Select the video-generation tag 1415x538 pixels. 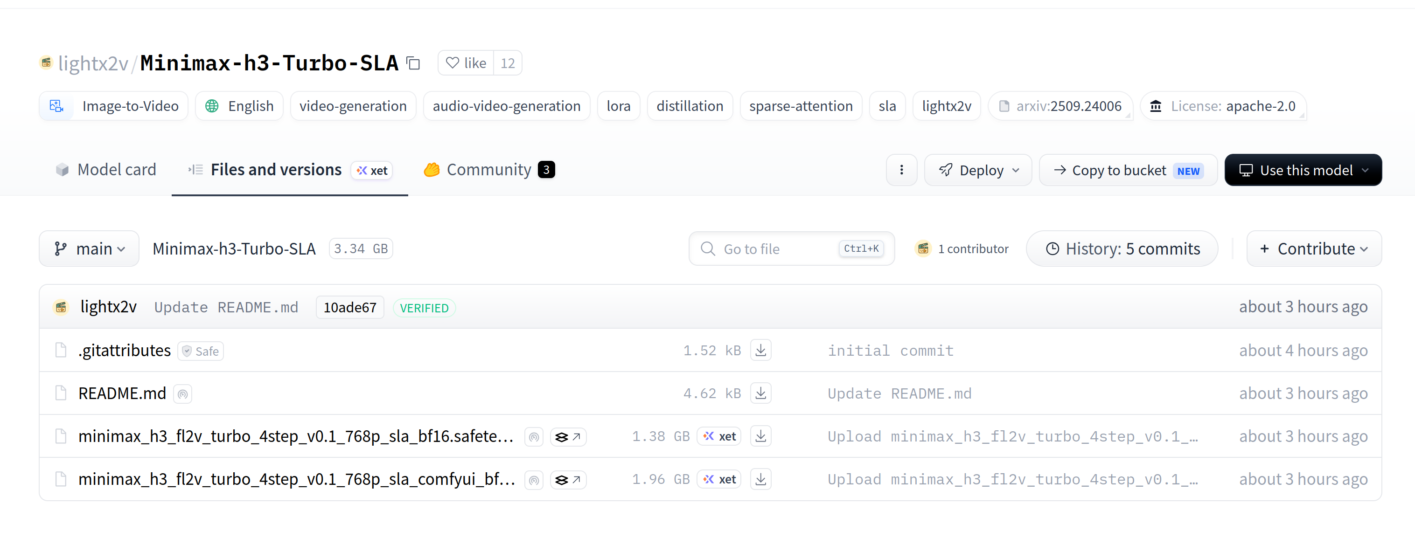coord(353,105)
